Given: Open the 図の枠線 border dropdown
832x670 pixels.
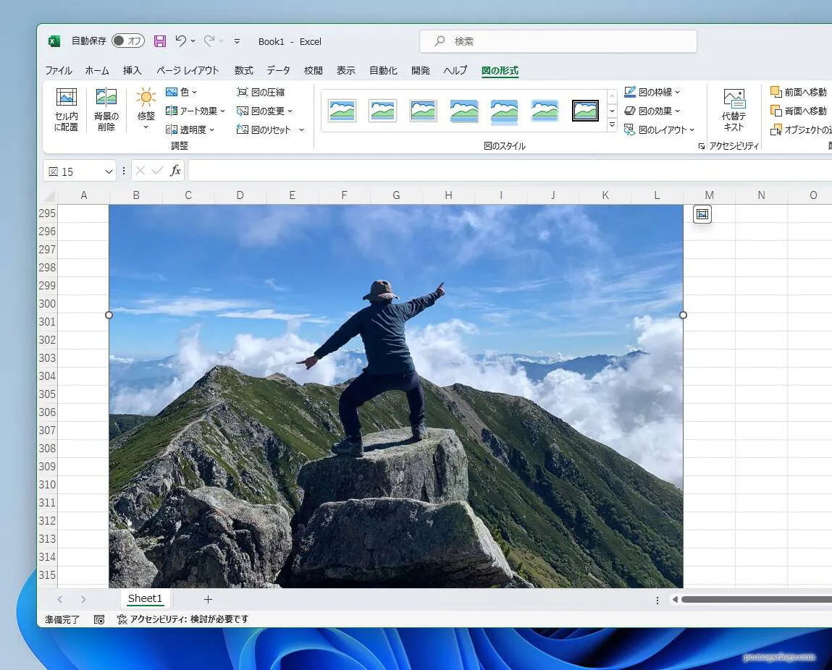Looking at the screenshot, I should coord(652,92).
